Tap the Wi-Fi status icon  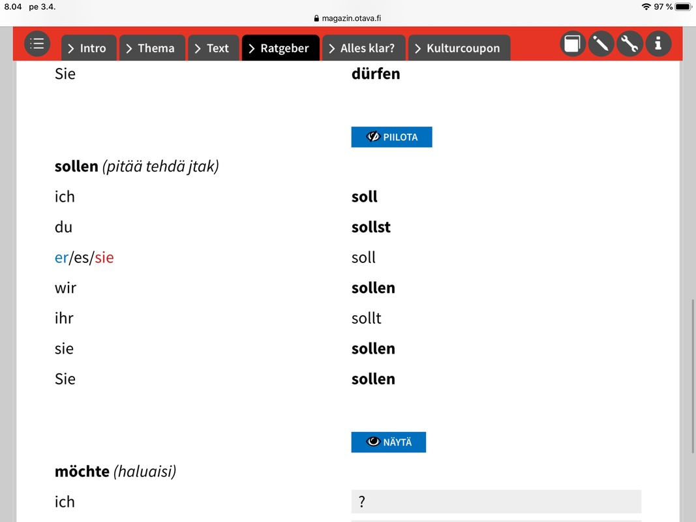(646, 7)
